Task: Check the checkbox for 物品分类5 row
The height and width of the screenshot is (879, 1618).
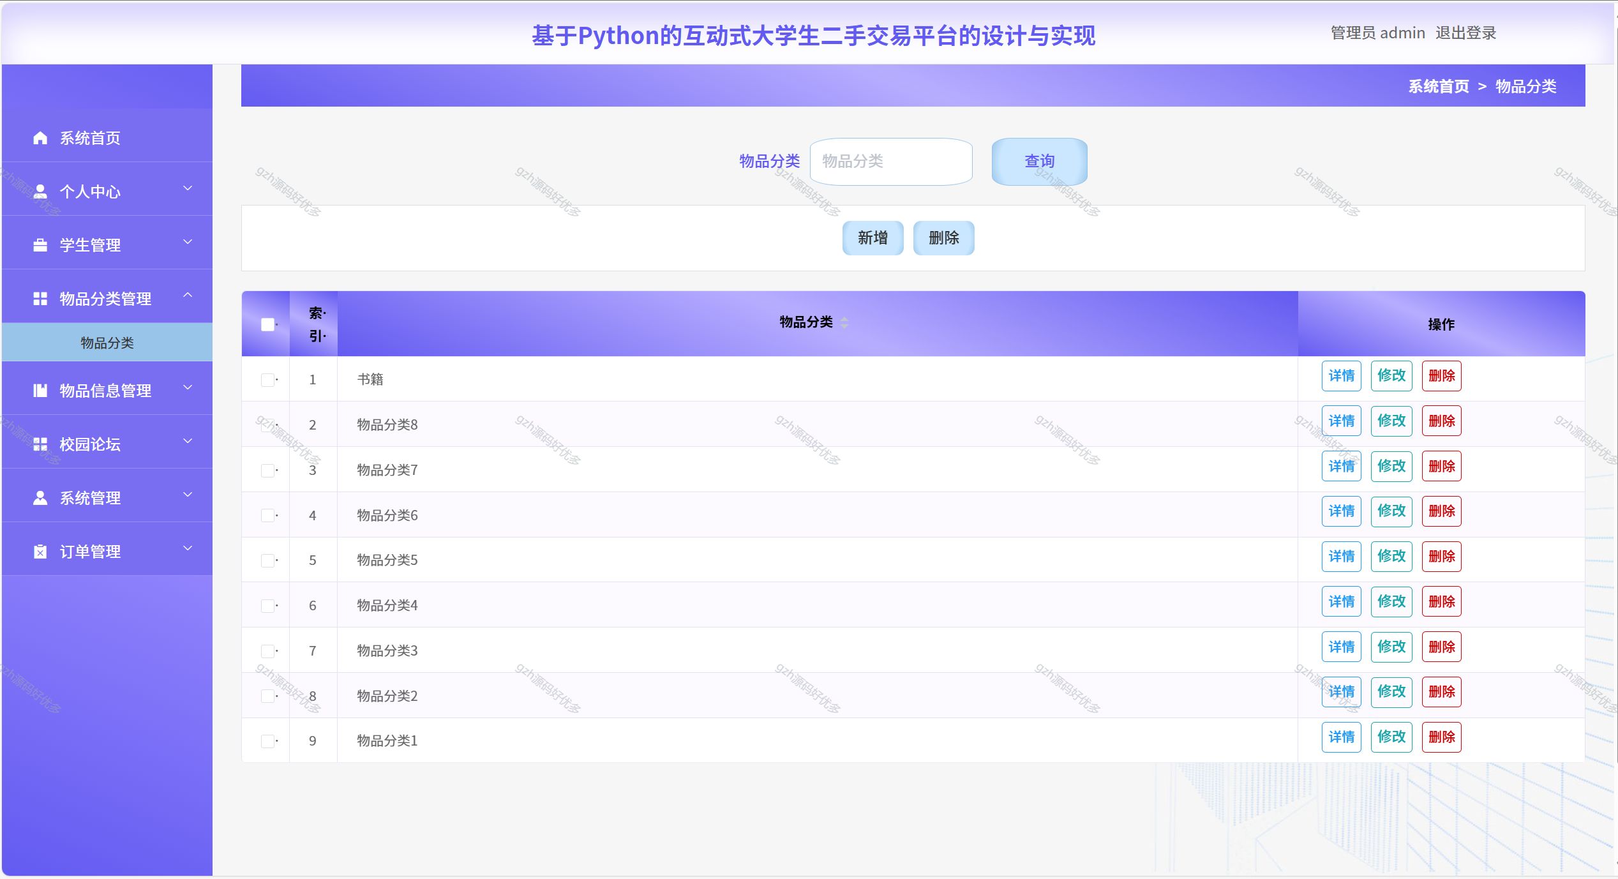Action: click(x=267, y=560)
